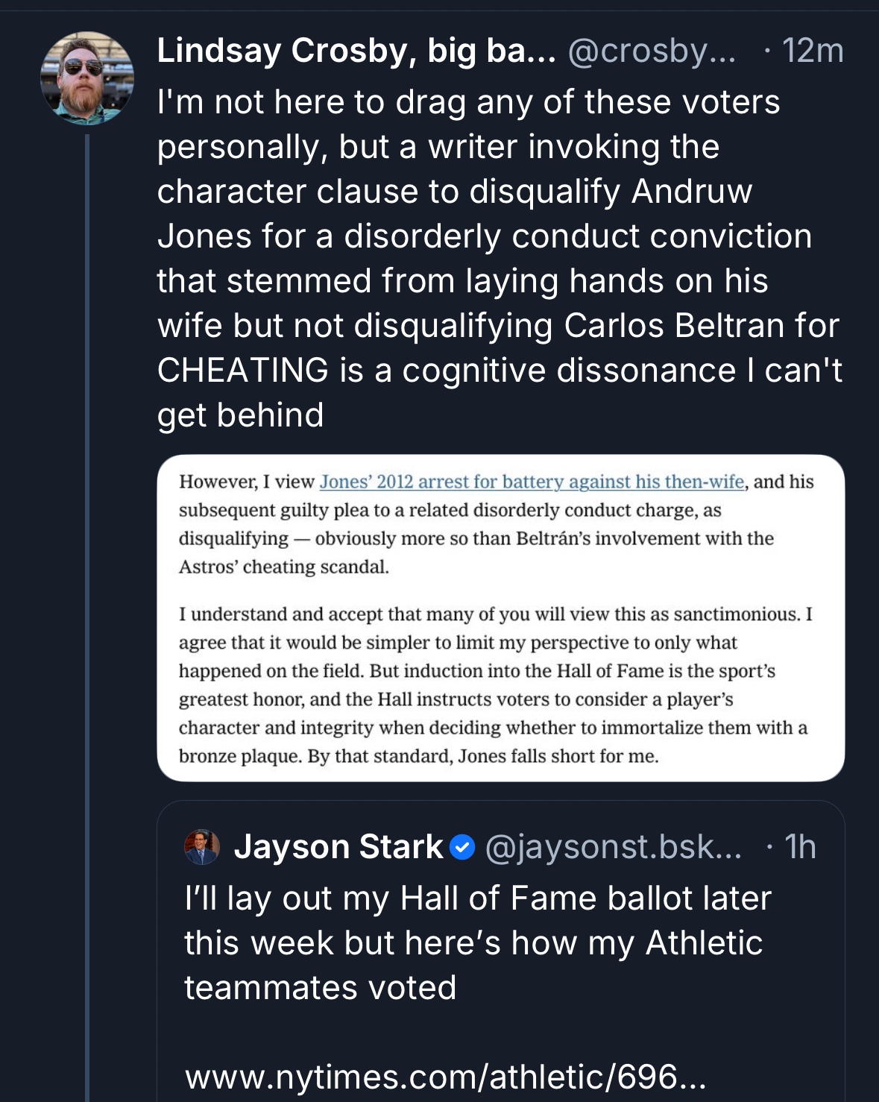Screen dimensions: 879x1102
Task: Open the @jaysonst.bsk handle
Action: tap(613, 848)
